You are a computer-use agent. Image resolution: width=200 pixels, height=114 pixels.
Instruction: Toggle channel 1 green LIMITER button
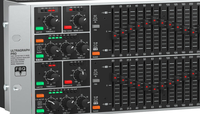point(39,28)
